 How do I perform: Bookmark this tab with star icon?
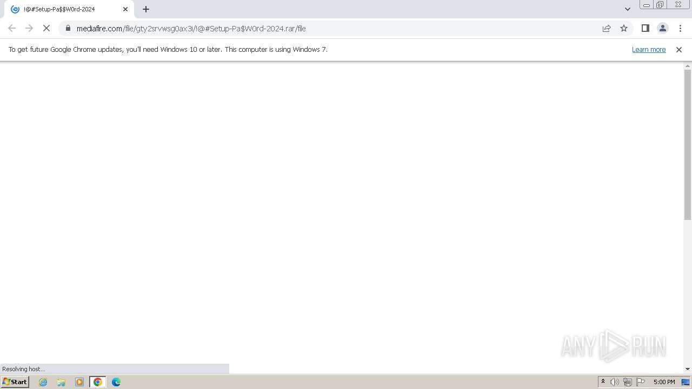tap(624, 28)
